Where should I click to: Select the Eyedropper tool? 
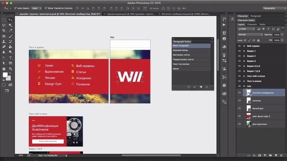[10, 30]
